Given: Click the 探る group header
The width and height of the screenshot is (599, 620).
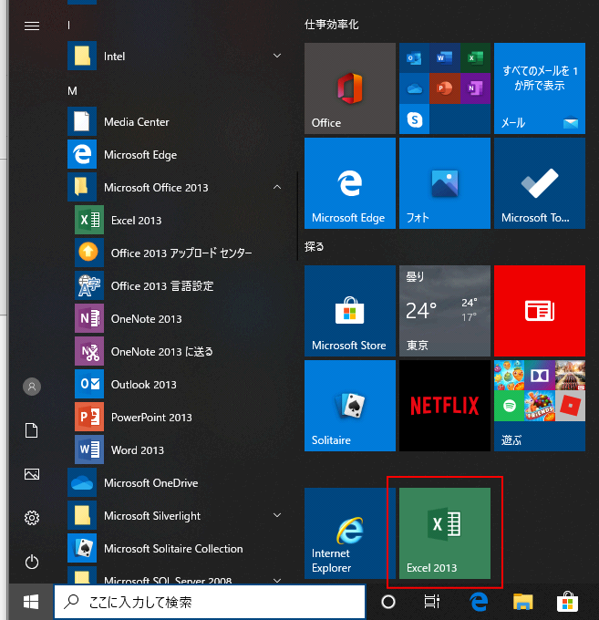Looking at the screenshot, I should (x=315, y=247).
